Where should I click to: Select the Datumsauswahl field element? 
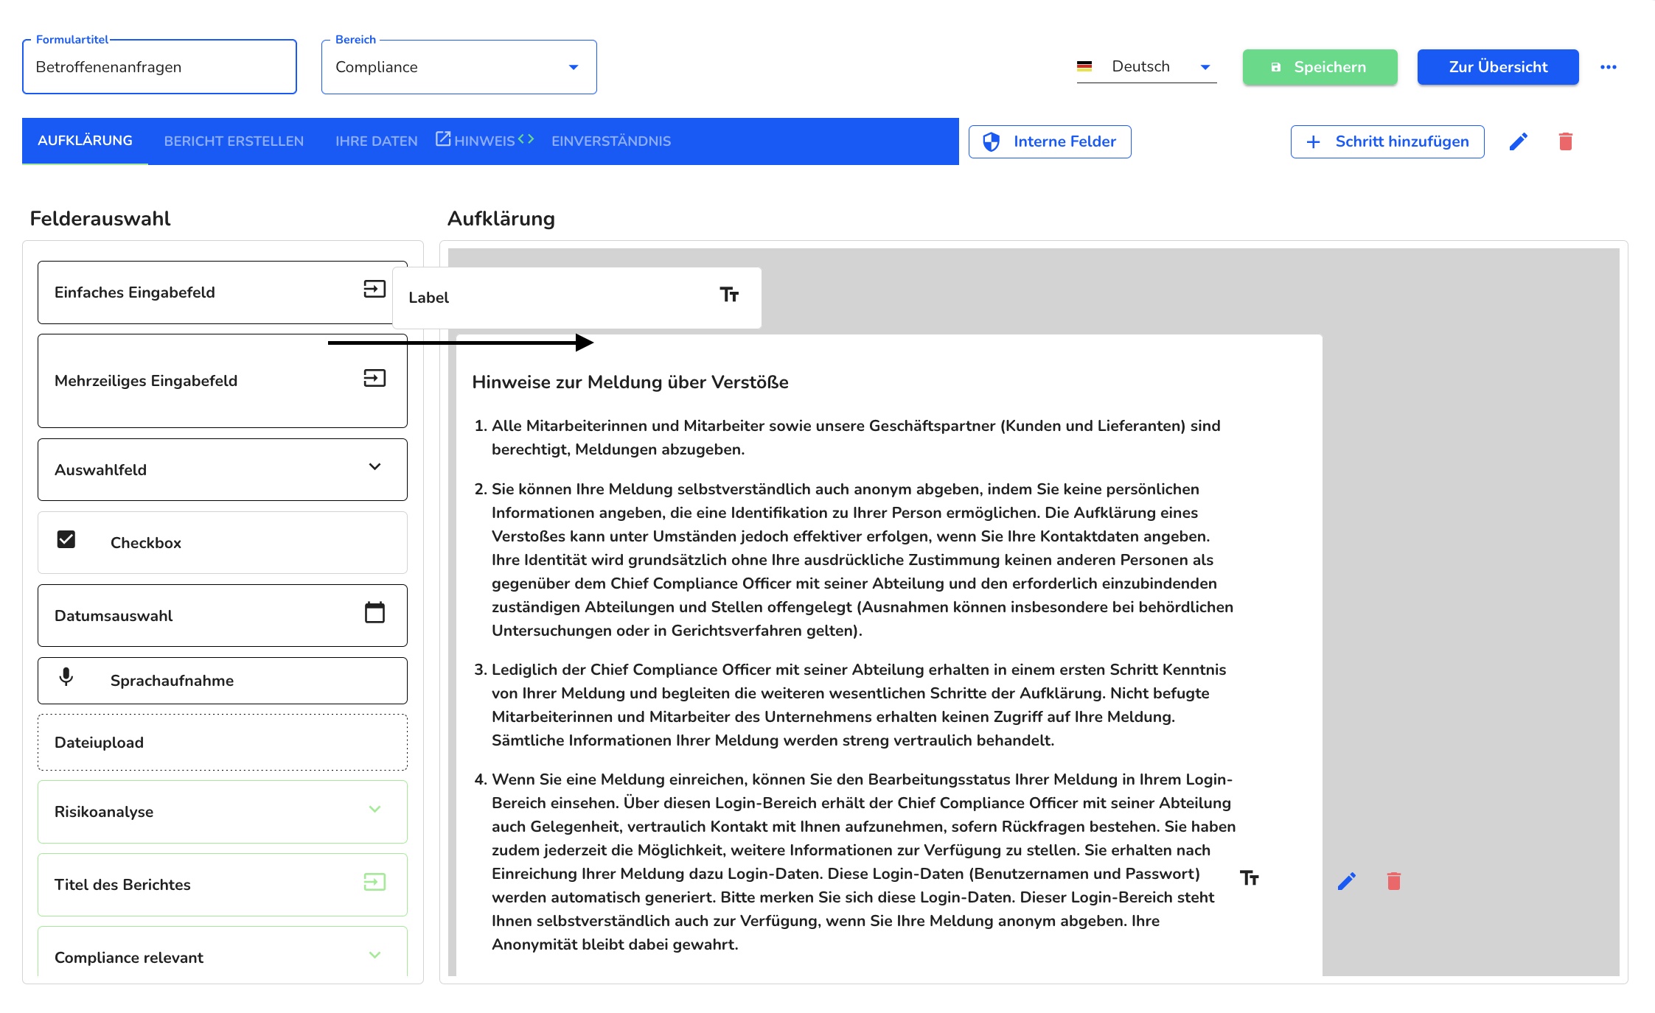(223, 615)
